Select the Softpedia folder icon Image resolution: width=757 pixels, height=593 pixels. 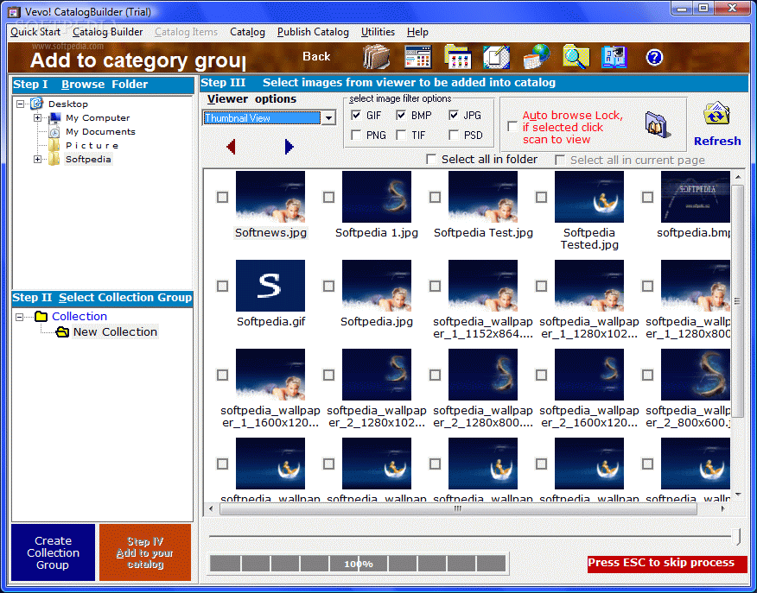click(54, 159)
